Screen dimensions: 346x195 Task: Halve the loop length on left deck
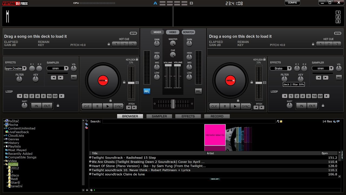point(19,96)
